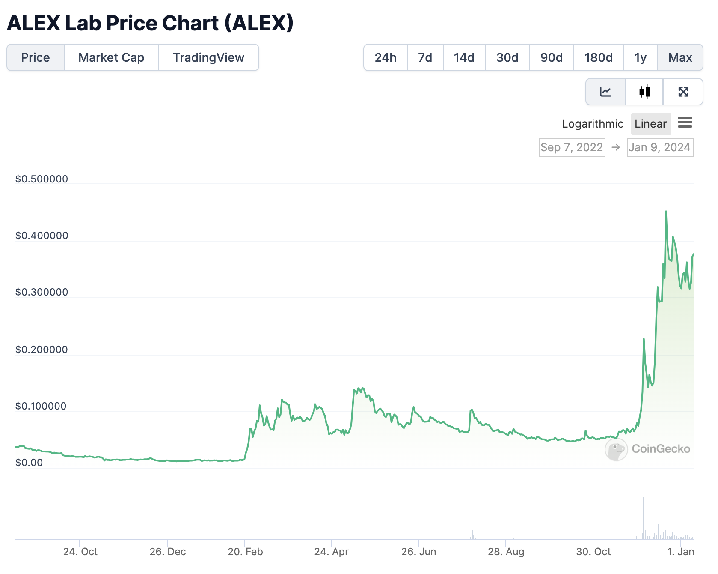718x574 pixels.
Task: Click the Sep 7, 2022 start date field
Action: tap(572, 147)
